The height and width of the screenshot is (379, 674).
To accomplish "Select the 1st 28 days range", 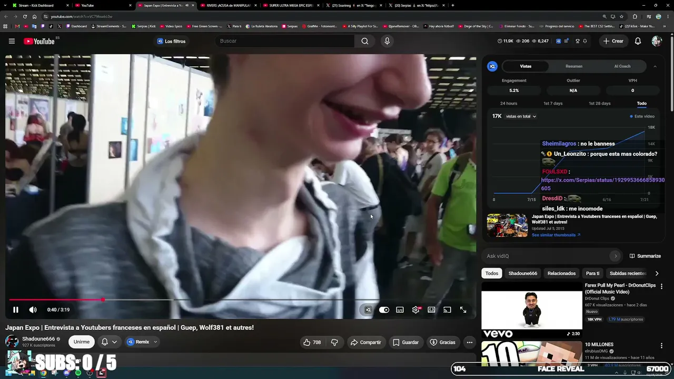I will [x=599, y=104].
